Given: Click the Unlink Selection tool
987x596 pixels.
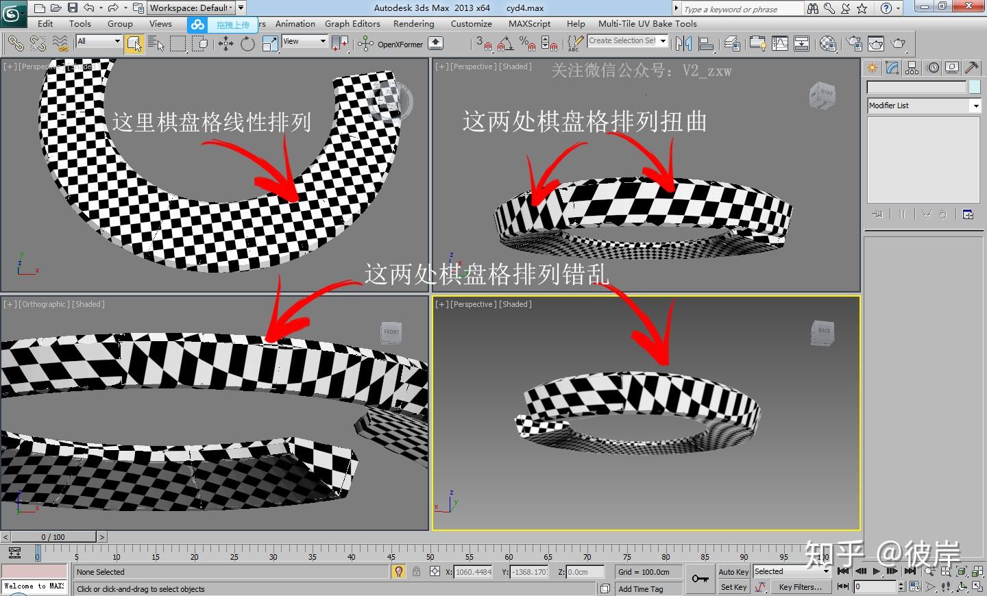Looking at the screenshot, I should [38, 44].
